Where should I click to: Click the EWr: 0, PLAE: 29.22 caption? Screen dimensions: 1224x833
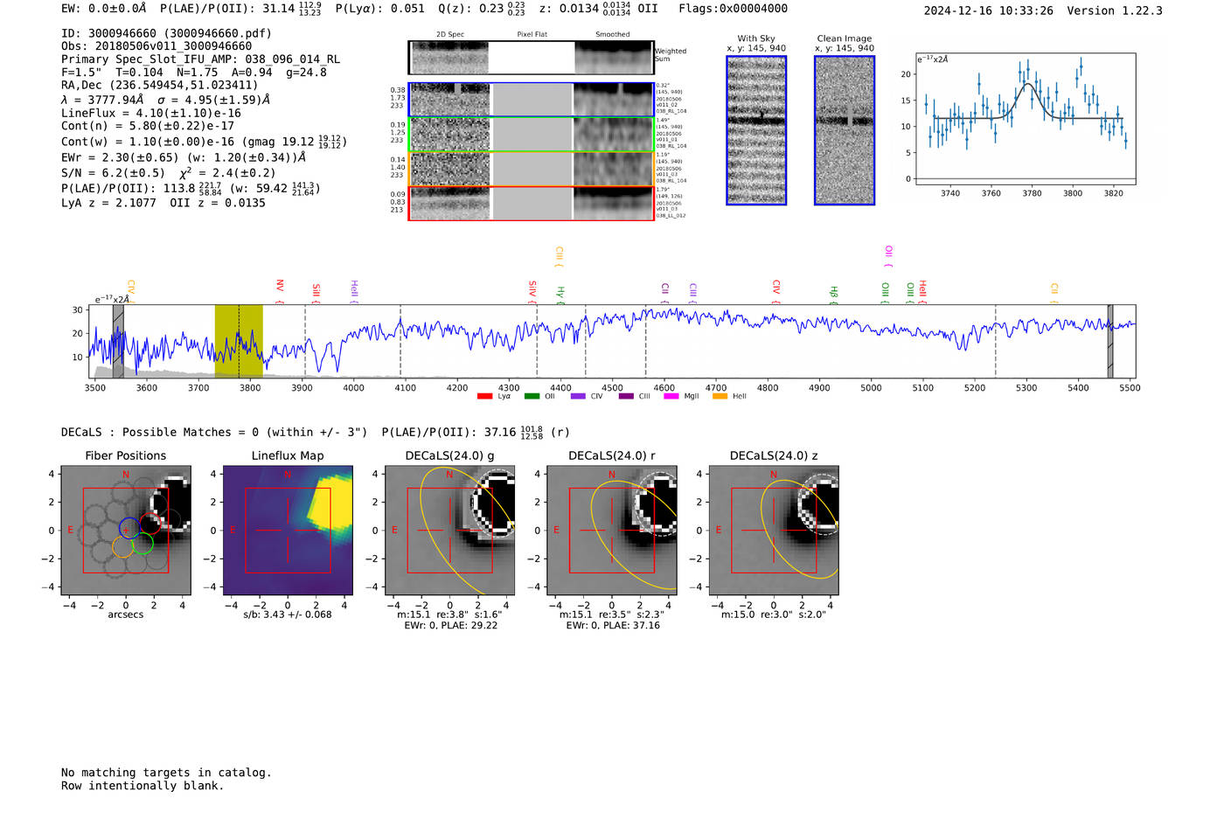[x=451, y=625]
